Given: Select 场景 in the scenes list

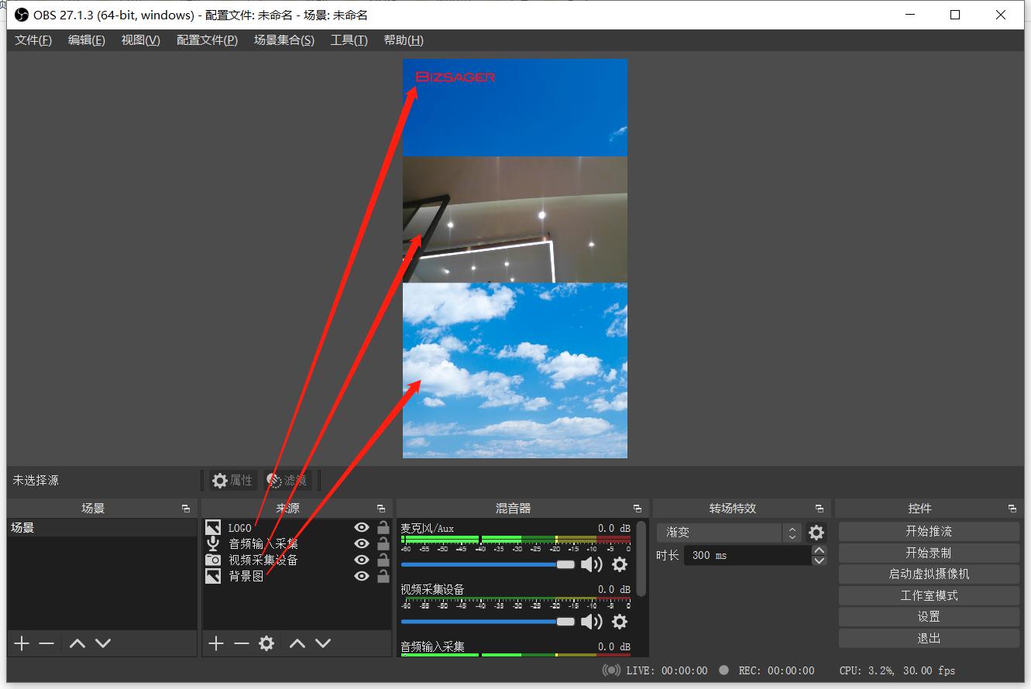Looking at the screenshot, I should tap(102, 528).
